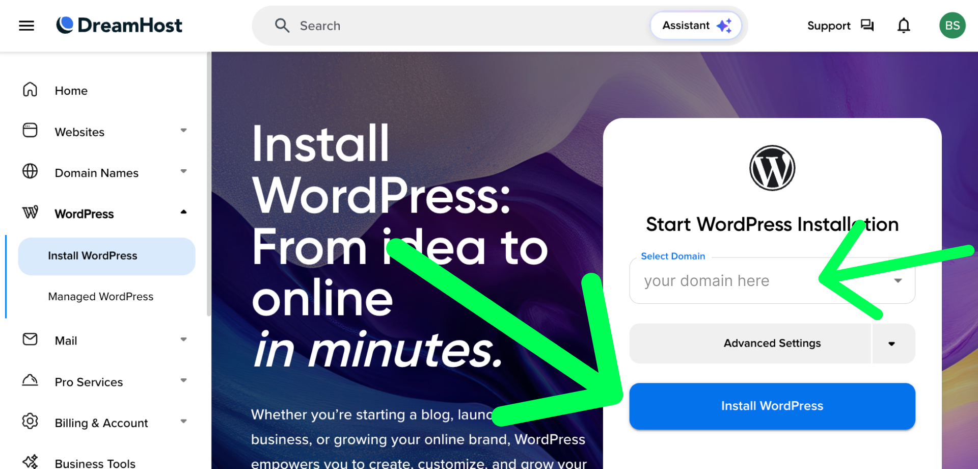978x469 pixels.
Task: Select Managed WordPress in the sidebar
Action: click(101, 297)
